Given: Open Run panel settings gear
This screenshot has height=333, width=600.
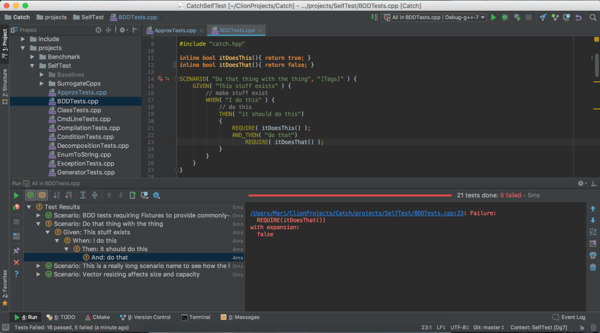Looking at the screenshot, I should coord(155,195).
